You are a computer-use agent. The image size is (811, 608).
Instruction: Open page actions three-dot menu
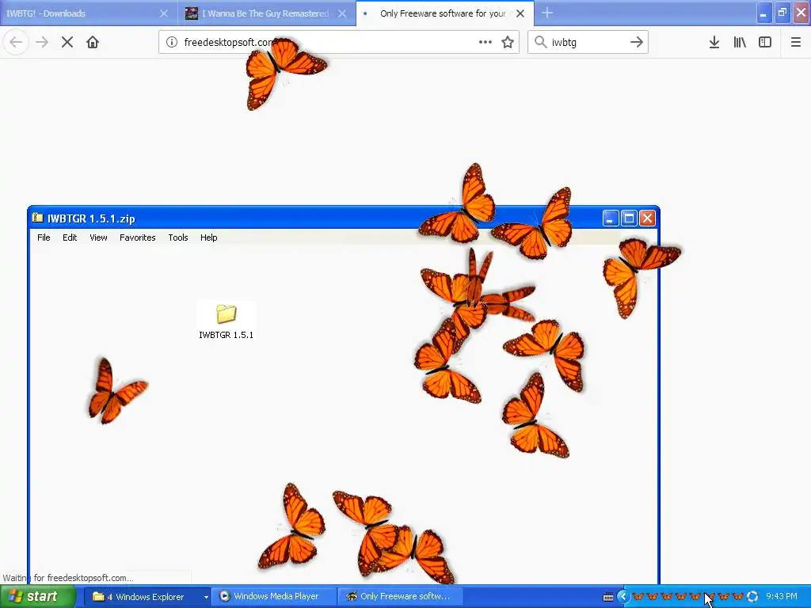pyautogui.click(x=485, y=43)
